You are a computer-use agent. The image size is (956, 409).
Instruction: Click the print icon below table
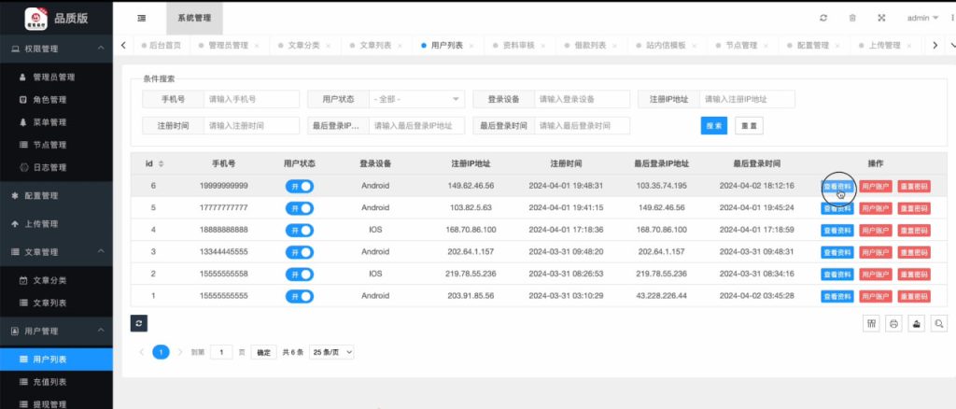pos(893,324)
